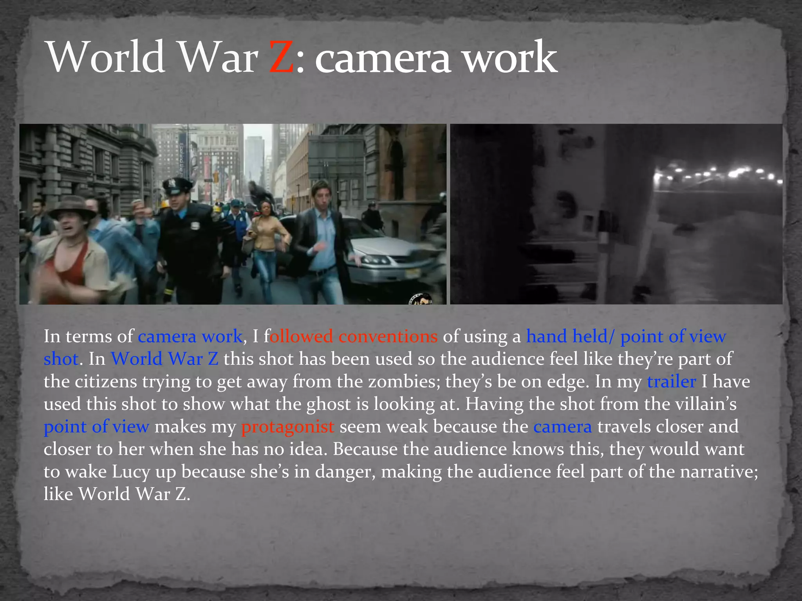
Task: Click the blue 'camera work' text in paragraph
Action: [x=190, y=336]
